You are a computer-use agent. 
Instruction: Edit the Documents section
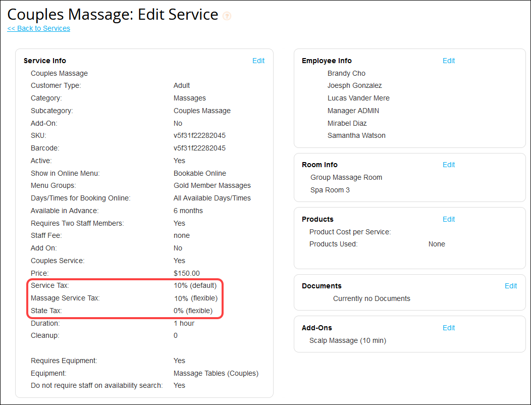[x=511, y=286]
